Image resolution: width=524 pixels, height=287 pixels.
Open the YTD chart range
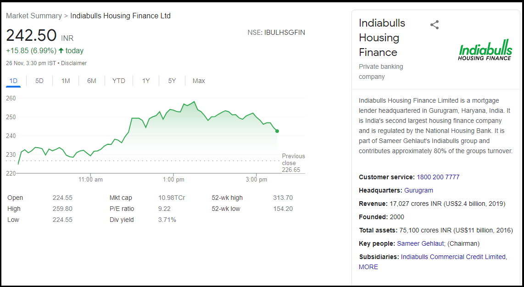point(119,81)
